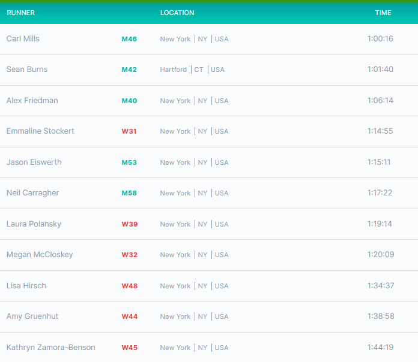Click the finish time 1:17:22
Screen dimensions: 418x362
380,193
